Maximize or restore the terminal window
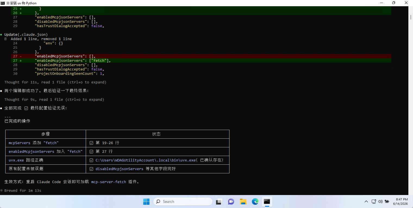 coord(394,3)
